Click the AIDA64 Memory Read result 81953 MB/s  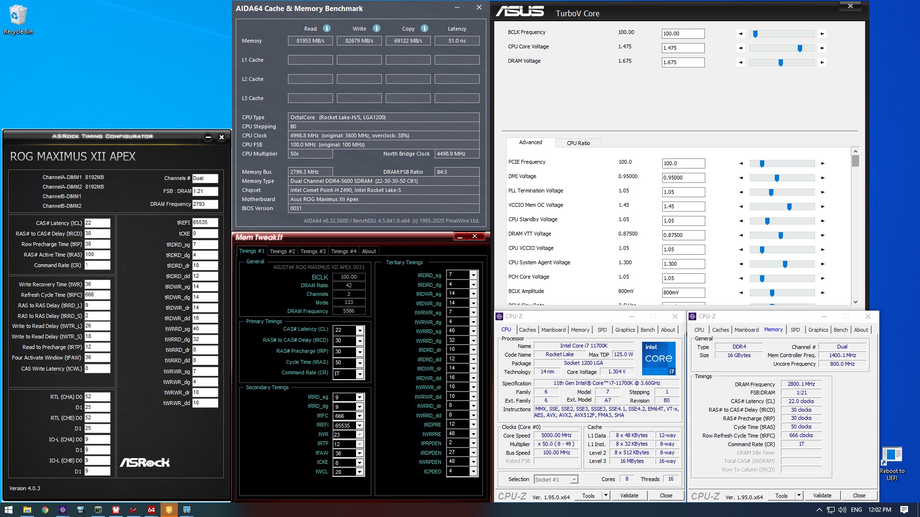pos(310,41)
